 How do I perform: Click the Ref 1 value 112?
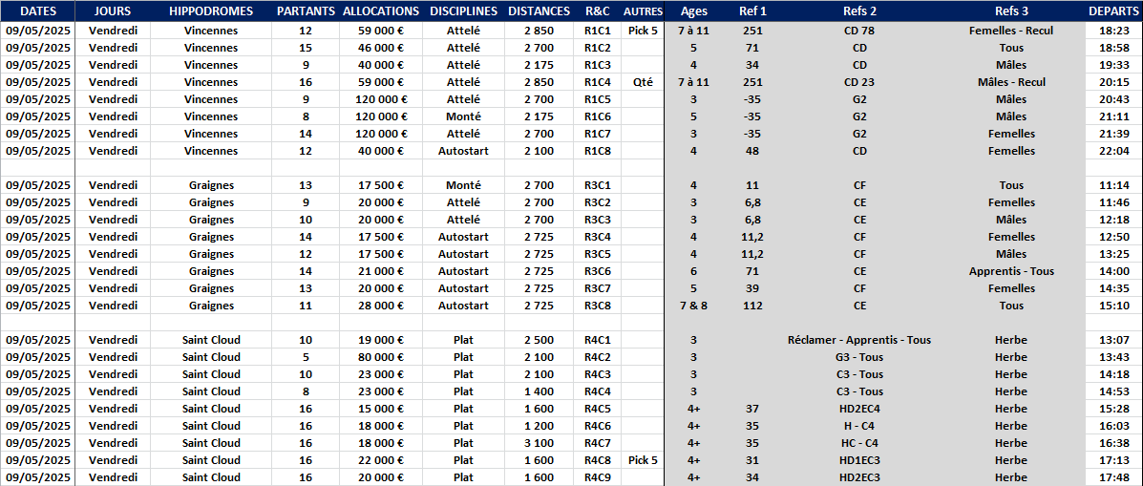pyautogui.click(x=752, y=306)
